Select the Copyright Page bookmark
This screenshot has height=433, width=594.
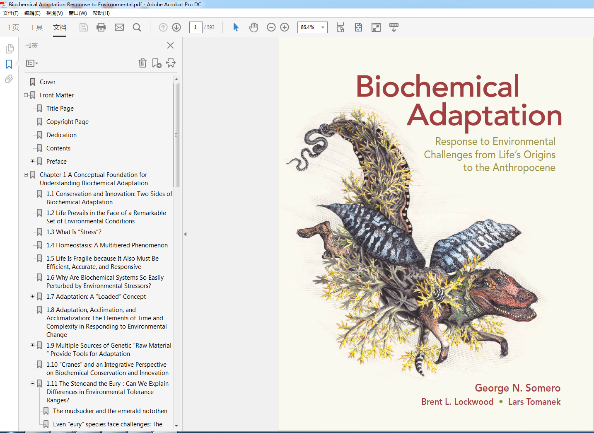(68, 122)
